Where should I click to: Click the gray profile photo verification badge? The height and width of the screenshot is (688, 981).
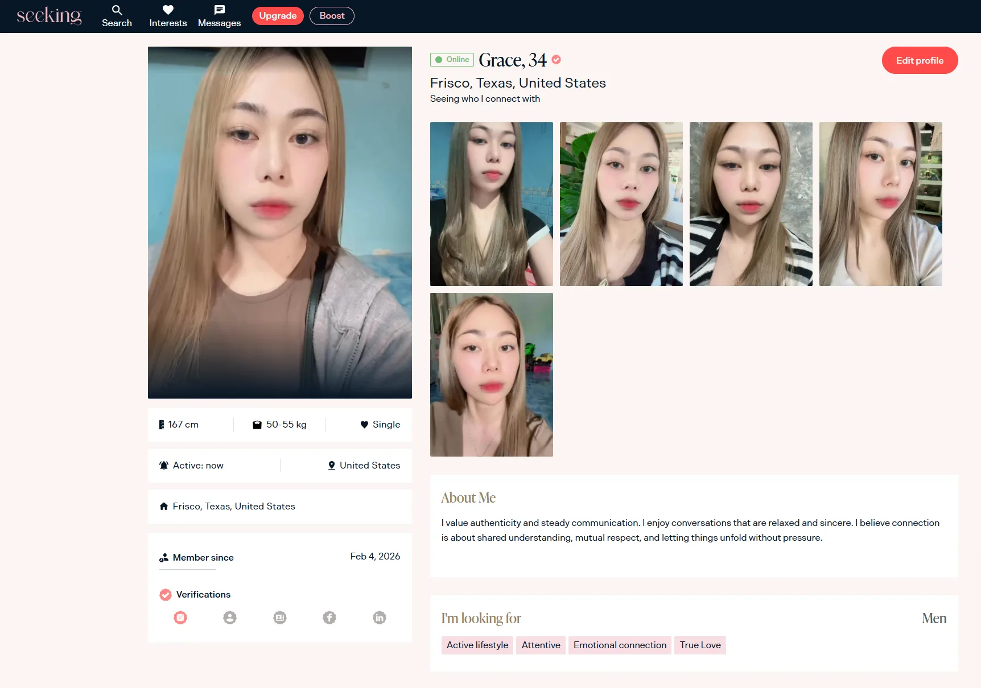click(230, 617)
